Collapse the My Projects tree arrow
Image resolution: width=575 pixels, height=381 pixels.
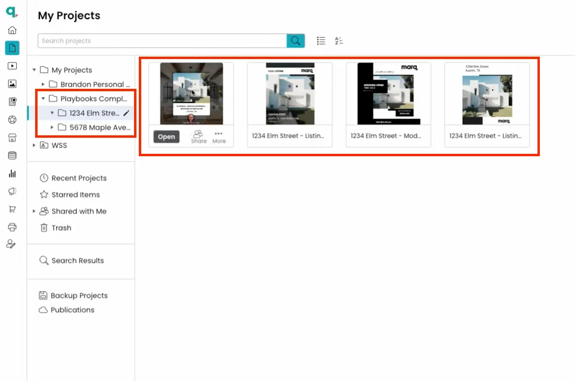[35, 70]
